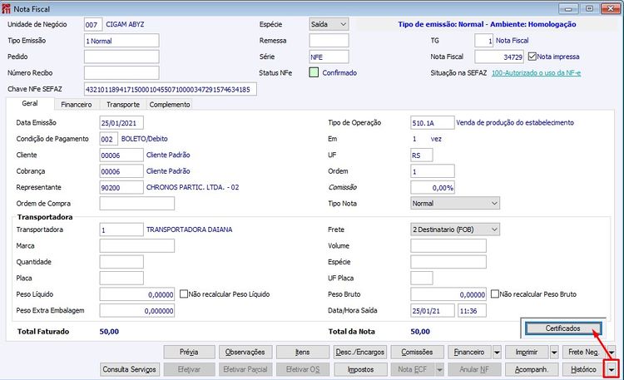Click the Ordem de Compra field

point(137,204)
